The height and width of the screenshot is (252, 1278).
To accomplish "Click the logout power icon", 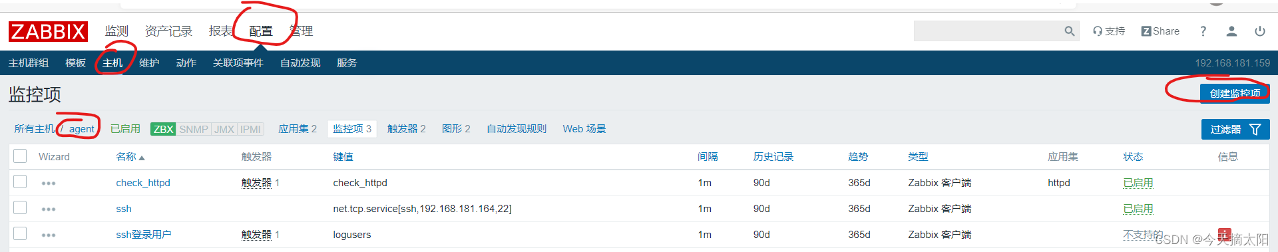I will click(1259, 31).
